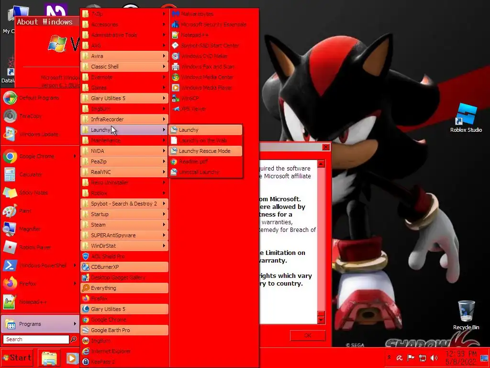490x368 pixels.
Task: Click the taskbar clock showing the date
Action: click(x=461, y=357)
